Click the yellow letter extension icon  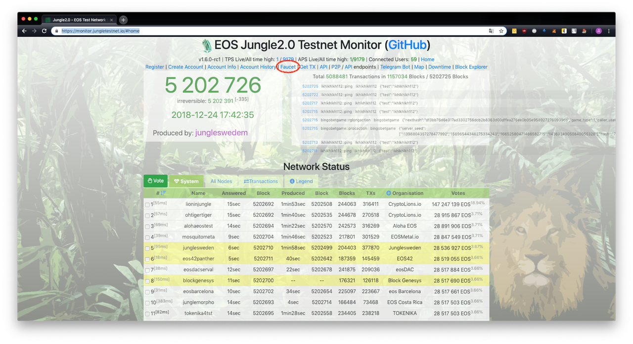click(564, 31)
